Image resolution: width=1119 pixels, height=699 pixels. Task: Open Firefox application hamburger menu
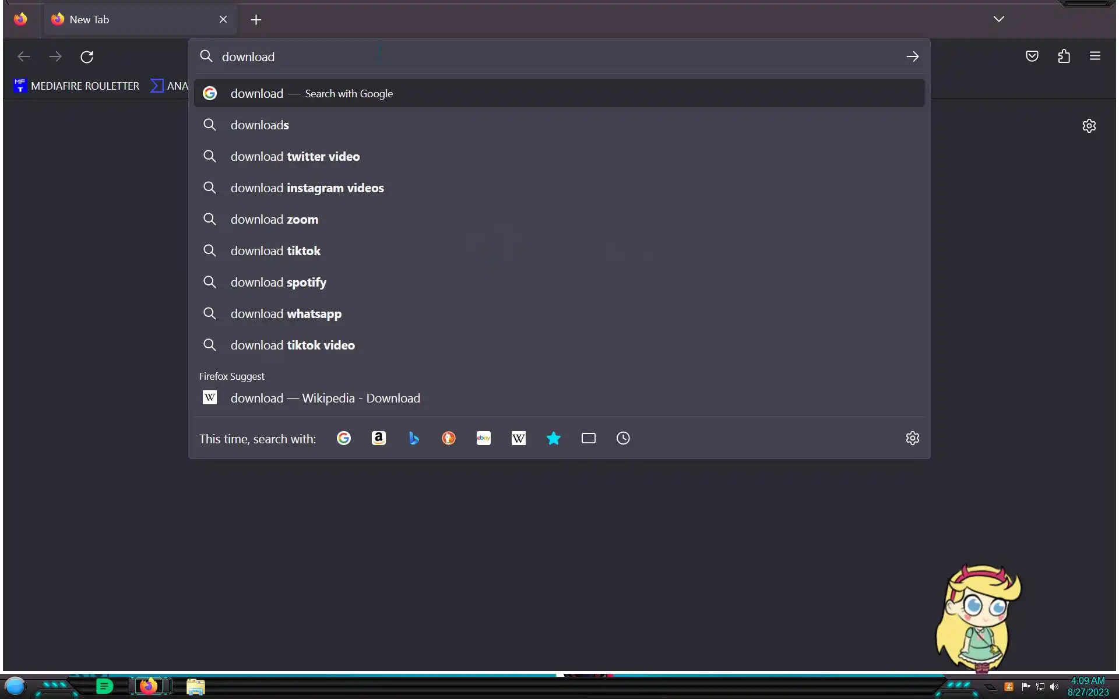point(1095,57)
